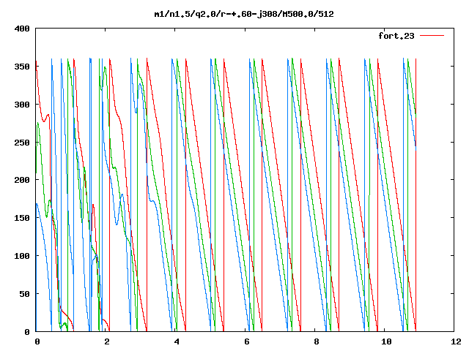
Task: Click the red legend line sample
Action: point(432,36)
